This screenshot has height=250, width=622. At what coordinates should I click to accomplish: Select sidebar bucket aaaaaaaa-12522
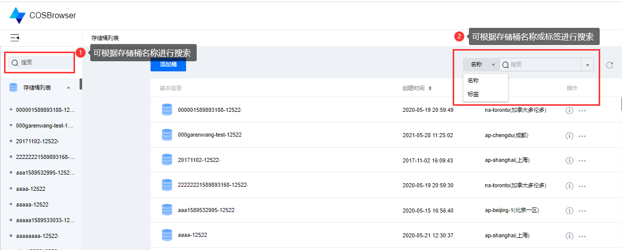coord(37,236)
